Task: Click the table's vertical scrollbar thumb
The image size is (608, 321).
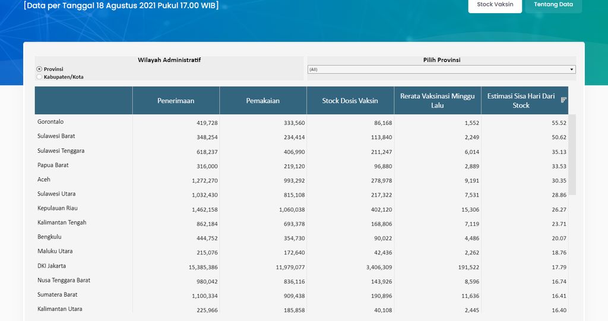Action: tap(572, 155)
